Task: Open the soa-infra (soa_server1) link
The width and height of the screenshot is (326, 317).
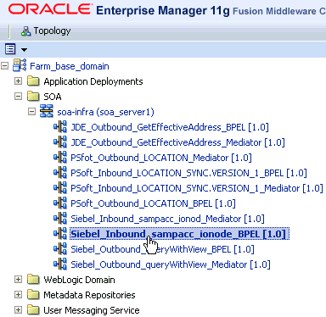Action: (x=105, y=112)
